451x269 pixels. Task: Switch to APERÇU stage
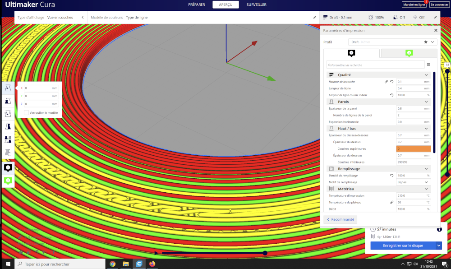coord(225,5)
